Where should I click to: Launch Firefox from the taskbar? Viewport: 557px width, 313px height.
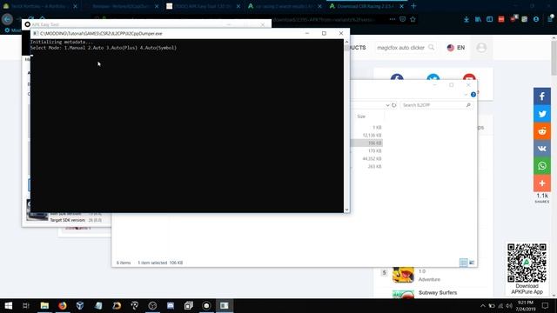click(x=63, y=305)
